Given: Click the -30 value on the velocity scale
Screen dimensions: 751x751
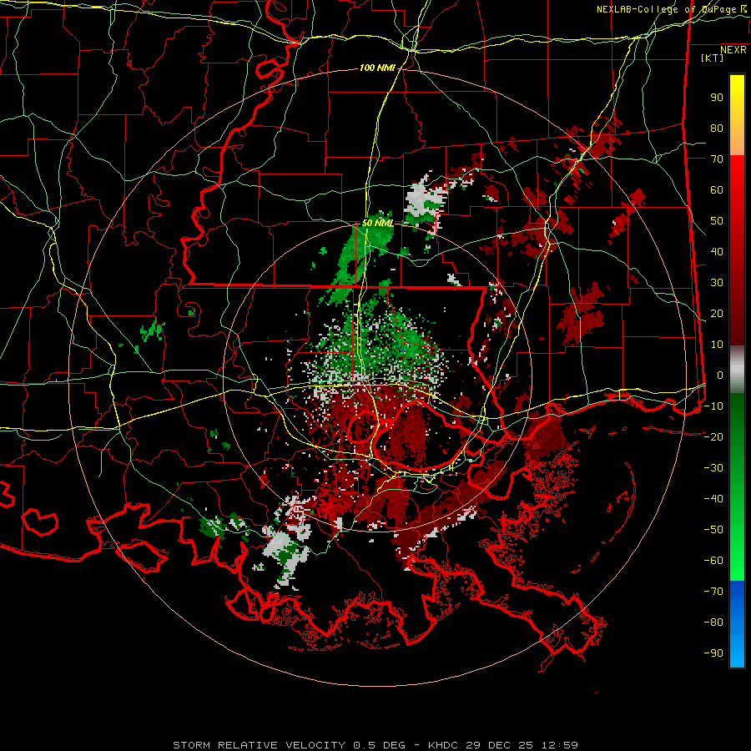Looking at the screenshot, I should (x=713, y=468).
